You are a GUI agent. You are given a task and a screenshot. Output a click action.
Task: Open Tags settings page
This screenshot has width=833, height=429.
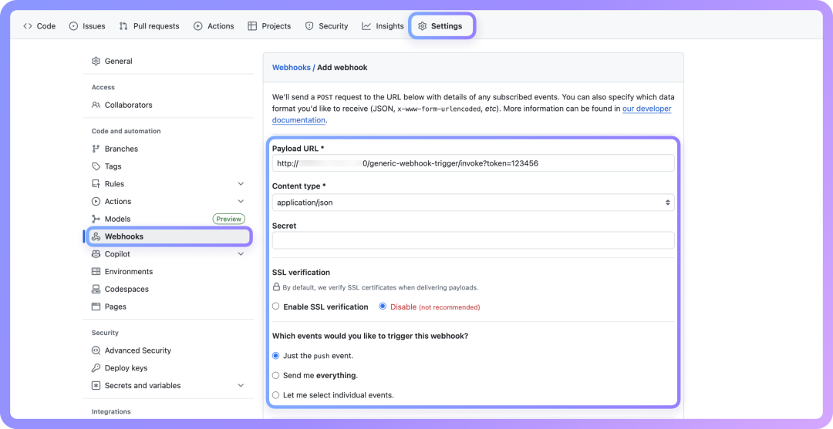[x=113, y=166]
